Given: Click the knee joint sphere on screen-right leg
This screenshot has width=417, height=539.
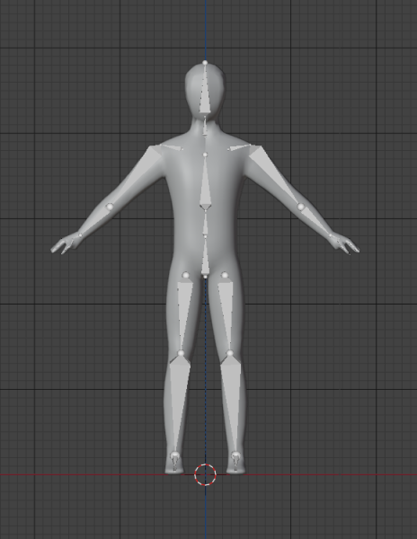Looking at the screenshot, I should click(230, 353).
